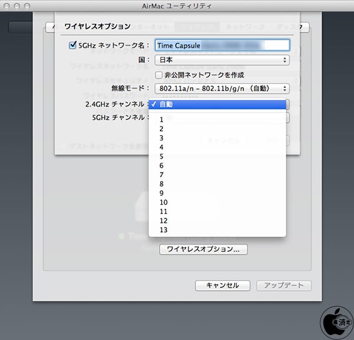Click the キャンセル button at bottom
Image resolution: width=354 pixels, height=340 pixels.
pyautogui.click(x=222, y=286)
